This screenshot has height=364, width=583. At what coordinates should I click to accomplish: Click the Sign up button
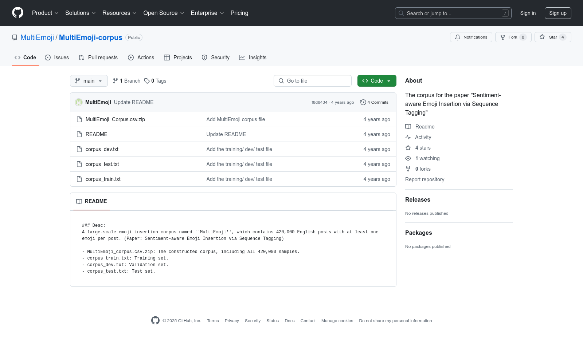pos(558,13)
